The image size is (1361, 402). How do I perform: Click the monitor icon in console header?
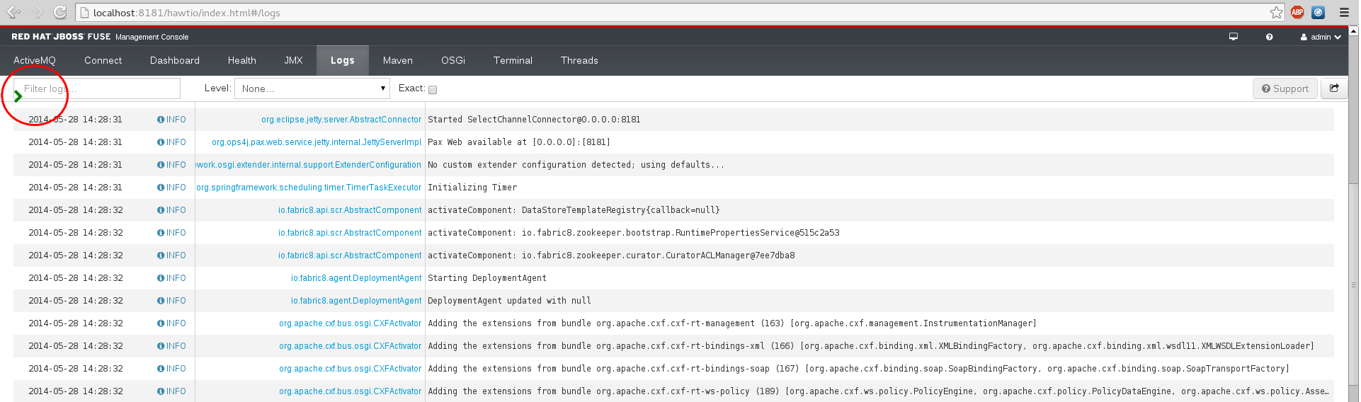(x=1234, y=37)
